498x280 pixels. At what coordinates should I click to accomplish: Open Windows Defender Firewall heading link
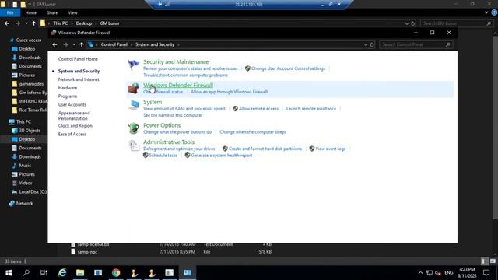click(x=178, y=85)
